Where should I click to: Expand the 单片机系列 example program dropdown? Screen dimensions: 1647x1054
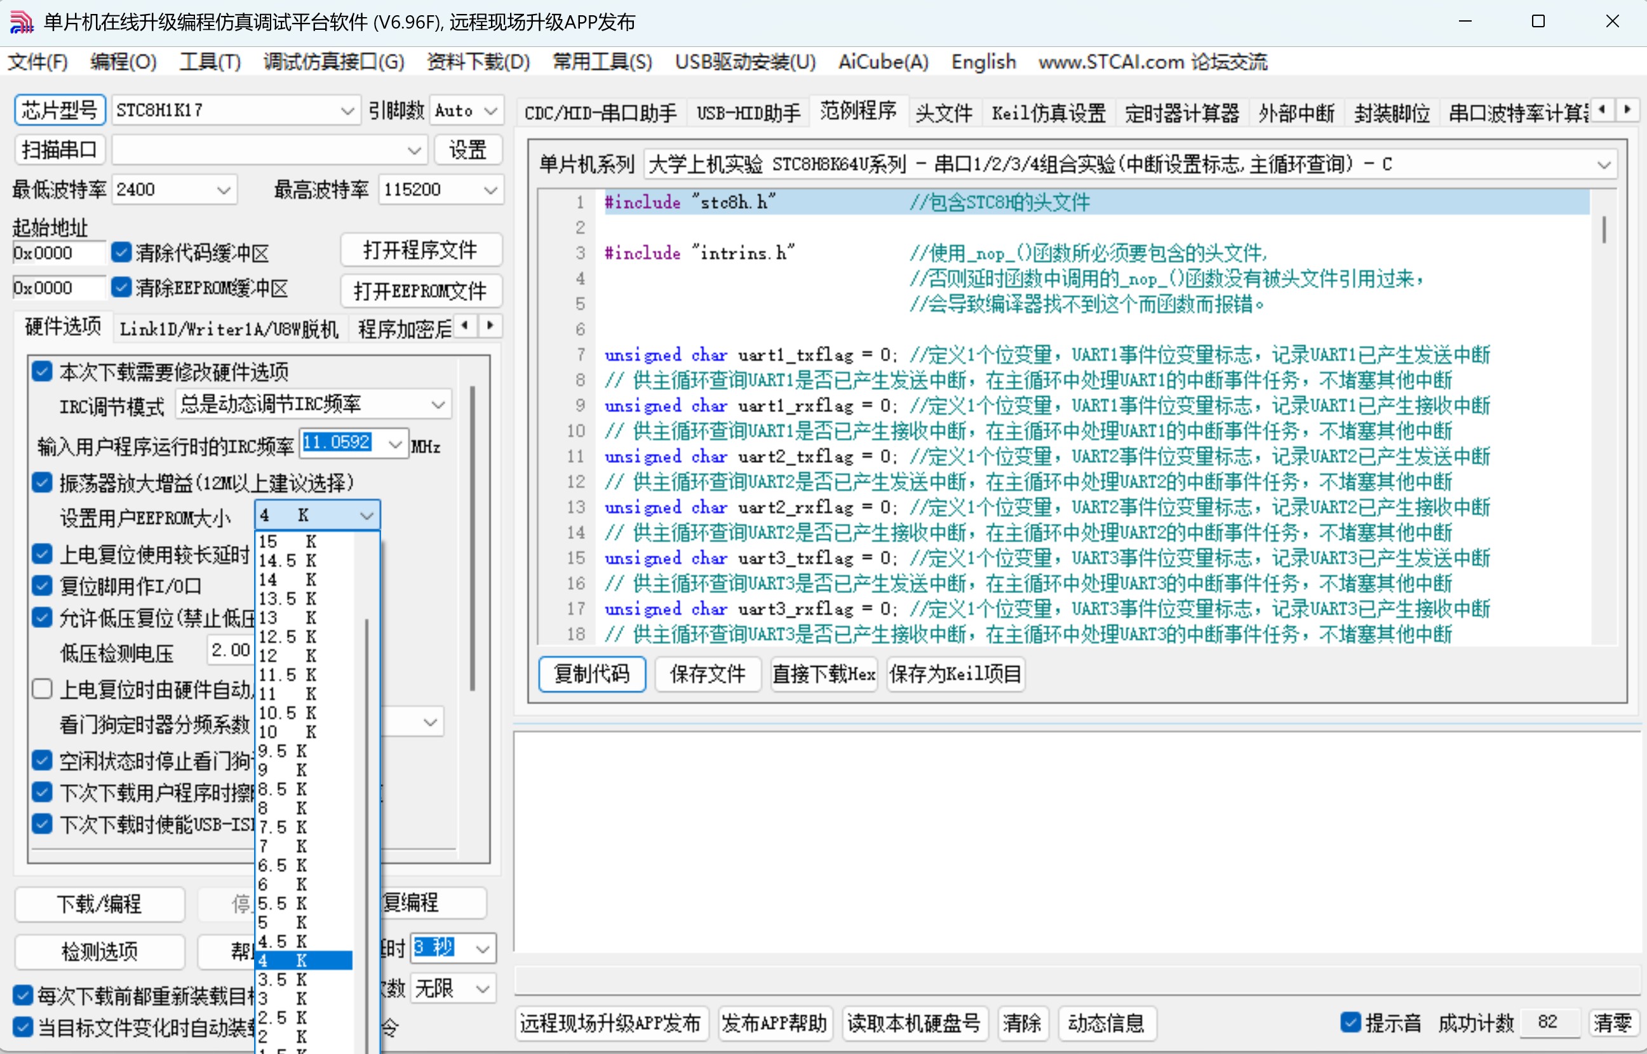pyautogui.click(x=1604, y=164)
